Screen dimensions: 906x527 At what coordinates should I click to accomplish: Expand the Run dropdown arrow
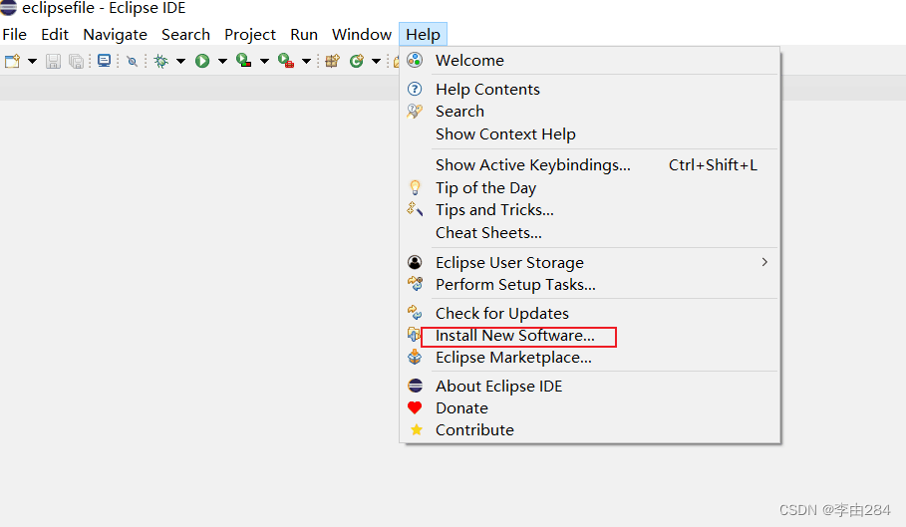(222, 61)
